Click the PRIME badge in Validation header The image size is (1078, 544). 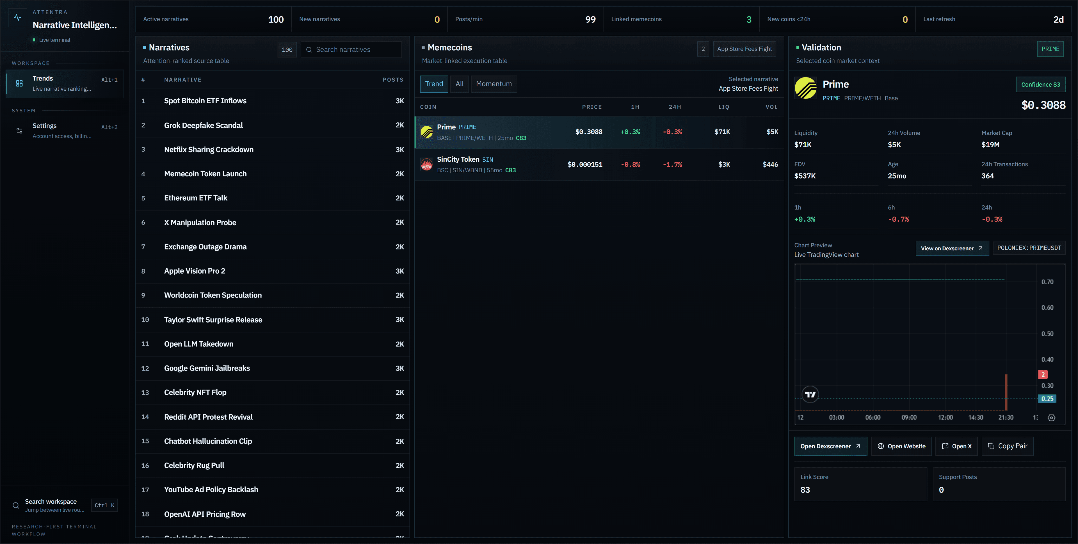click(x=1050, y=49)
